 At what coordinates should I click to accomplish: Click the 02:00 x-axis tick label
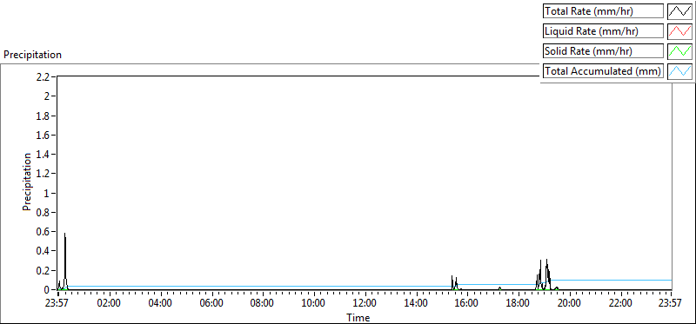110,304
